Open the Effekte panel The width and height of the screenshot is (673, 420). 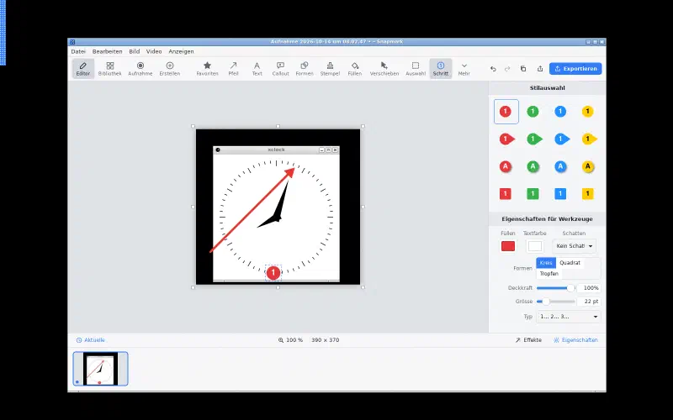point(528,340)
